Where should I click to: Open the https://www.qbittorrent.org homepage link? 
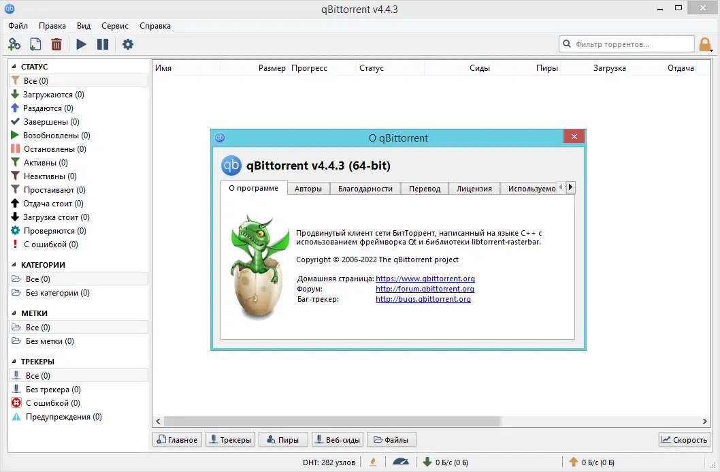425,279
